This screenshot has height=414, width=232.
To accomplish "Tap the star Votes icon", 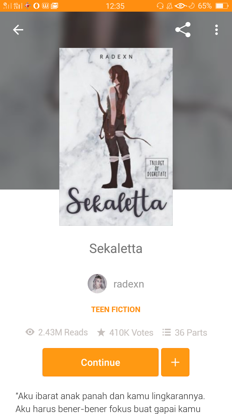I will pos(101,332).
